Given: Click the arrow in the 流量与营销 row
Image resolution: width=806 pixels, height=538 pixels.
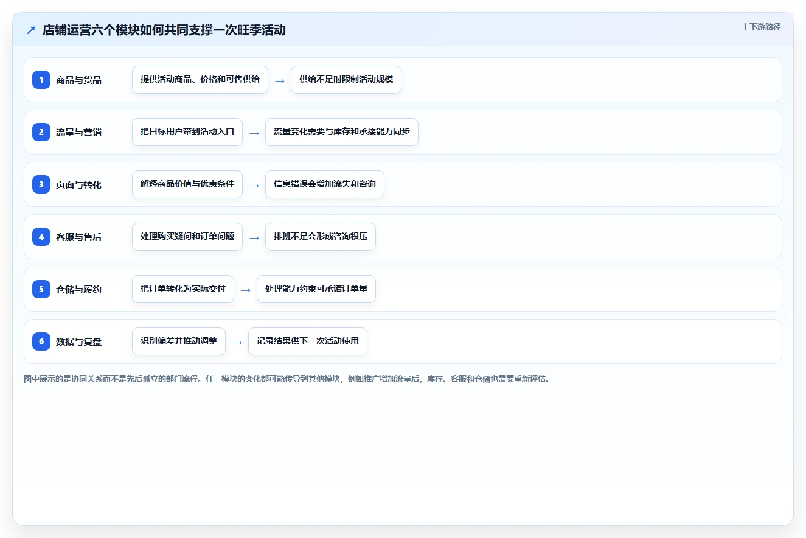Looking at the screenshot, I should (254, 133).
